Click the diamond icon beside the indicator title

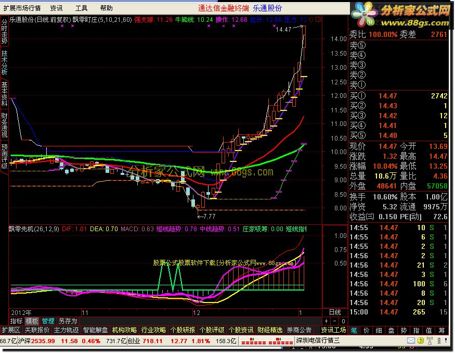(311, 19)
